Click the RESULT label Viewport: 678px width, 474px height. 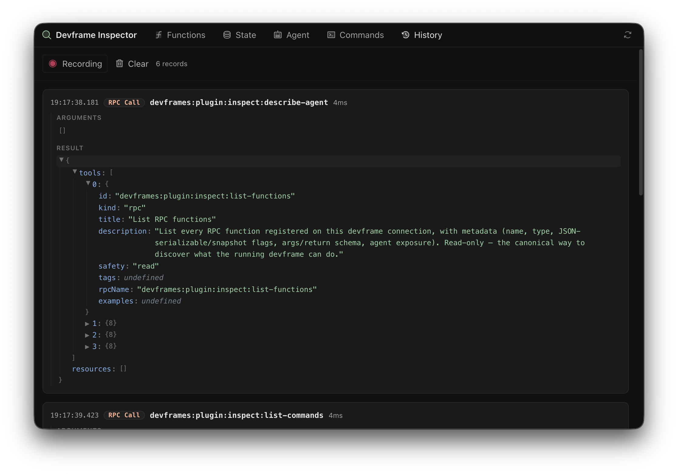tap(70, 148)
